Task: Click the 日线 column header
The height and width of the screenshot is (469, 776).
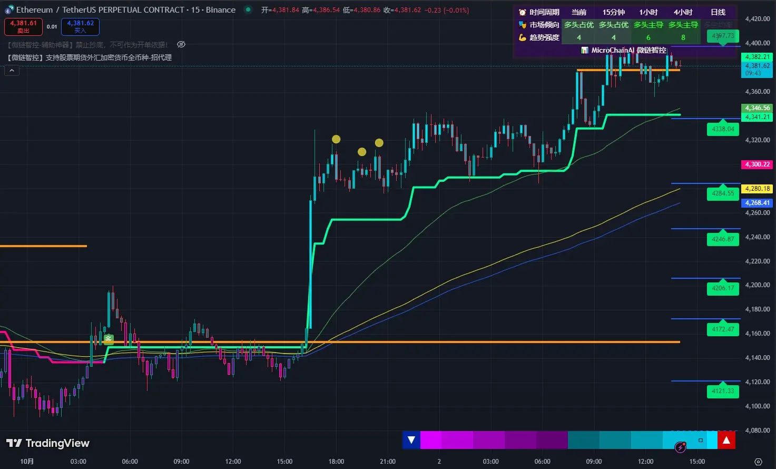Action: [x=718, y=12]
